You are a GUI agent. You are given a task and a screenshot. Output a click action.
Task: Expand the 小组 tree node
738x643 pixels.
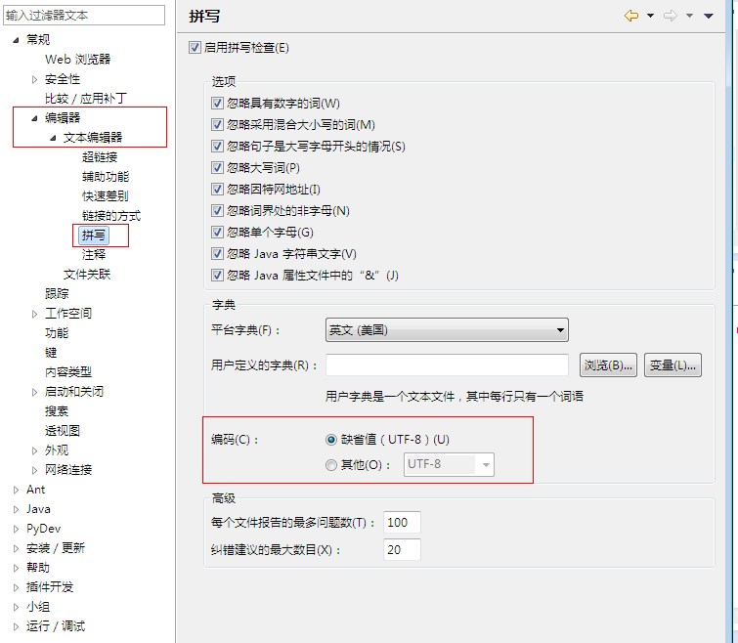(x=16, y=607)
